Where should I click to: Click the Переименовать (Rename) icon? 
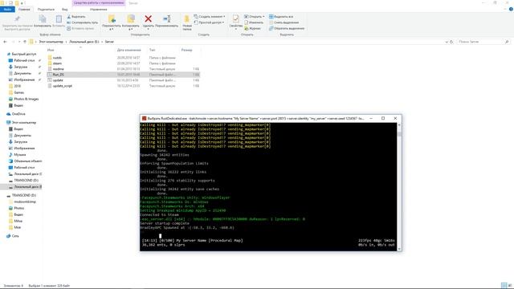(x=166, y=19)
